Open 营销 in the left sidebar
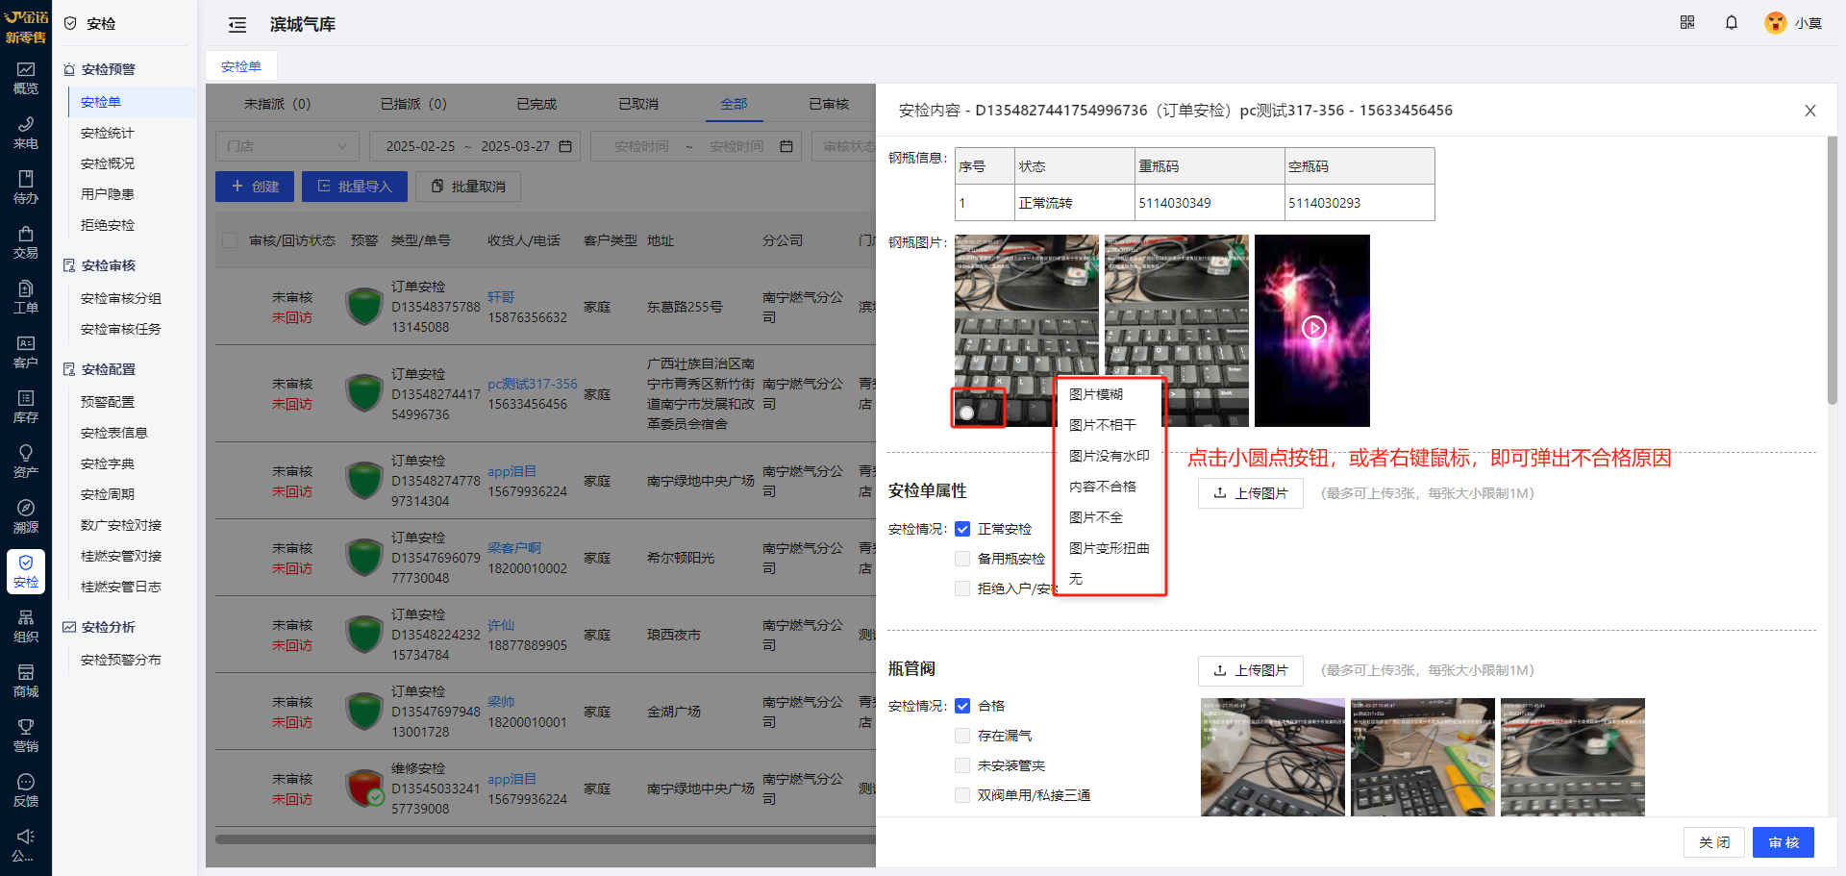 coord(26,735)
